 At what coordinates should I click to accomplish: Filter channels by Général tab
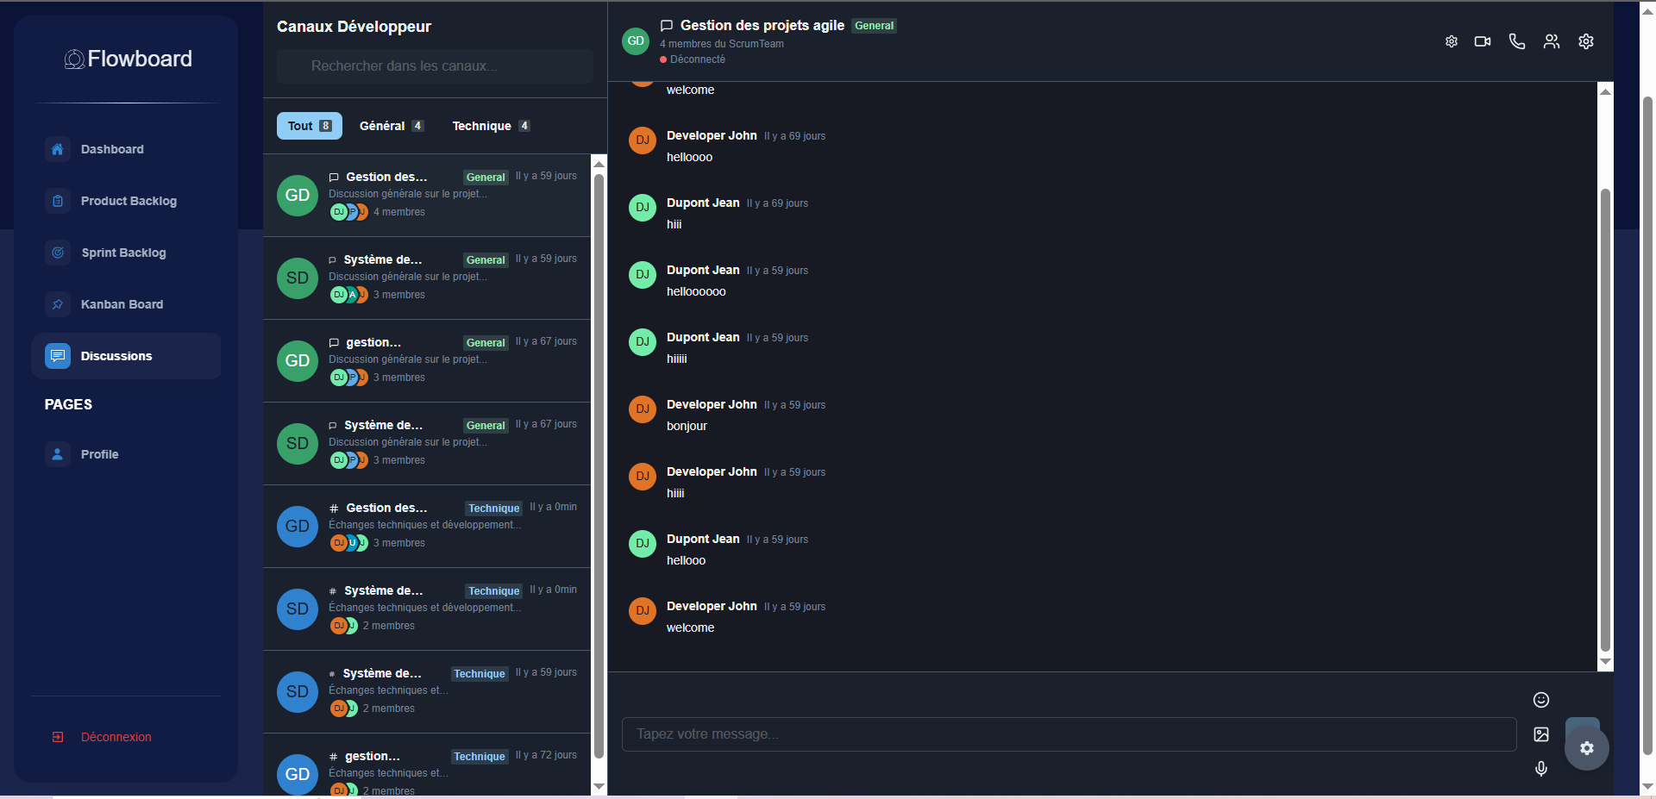(x=391, y=126)
